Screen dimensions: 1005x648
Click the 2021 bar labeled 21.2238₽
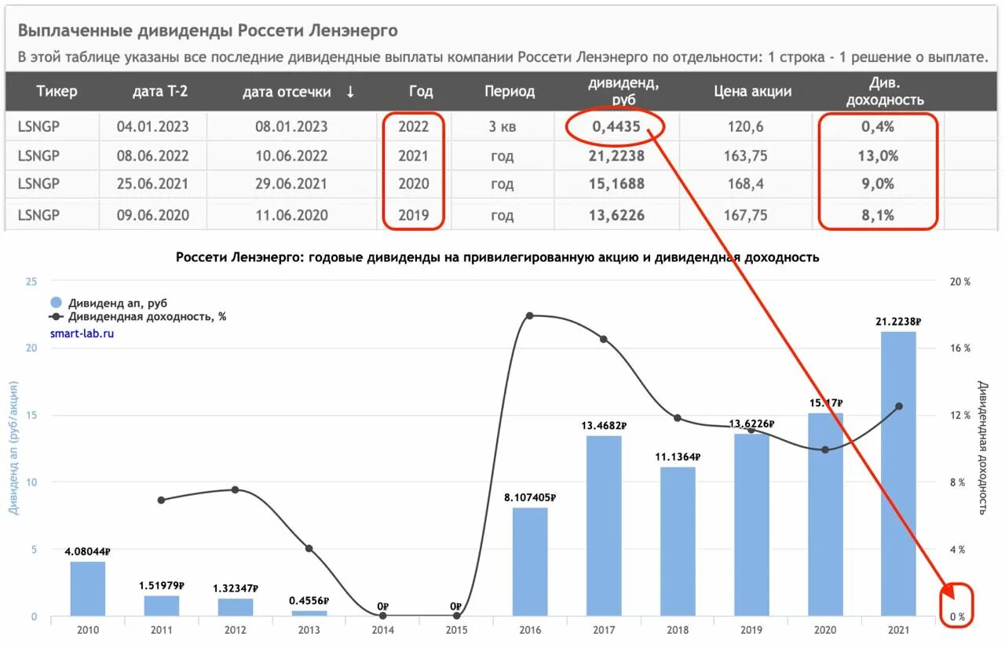[898, 474]
